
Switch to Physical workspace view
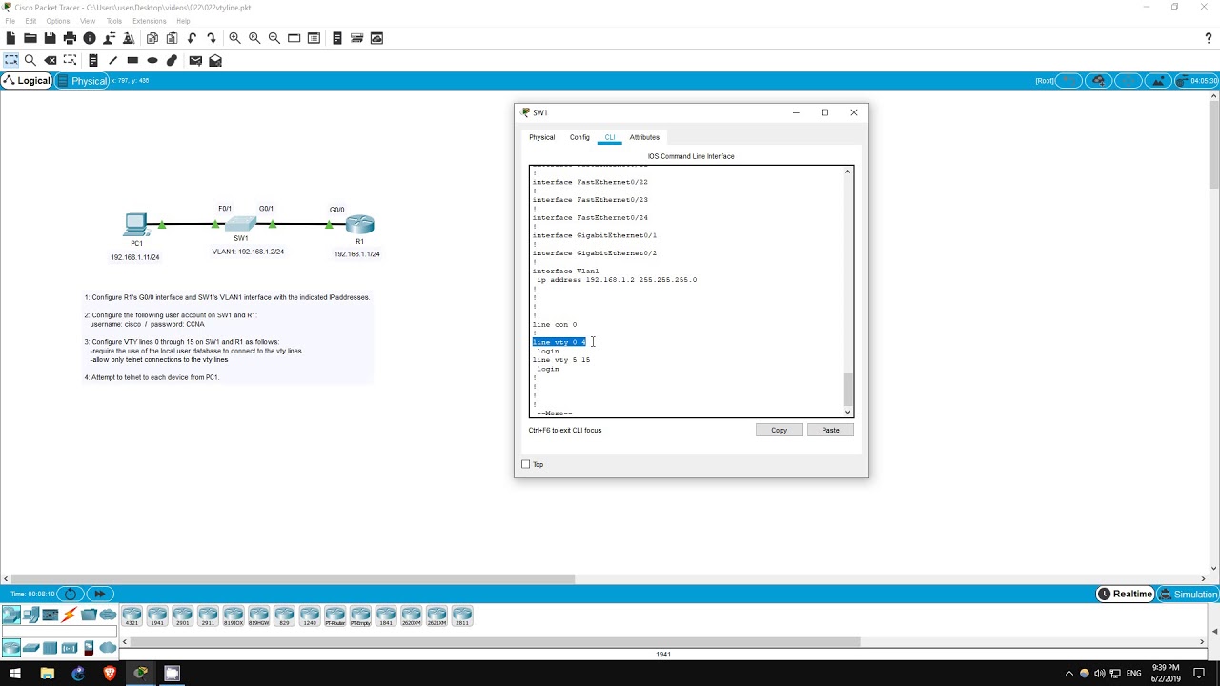82,81
